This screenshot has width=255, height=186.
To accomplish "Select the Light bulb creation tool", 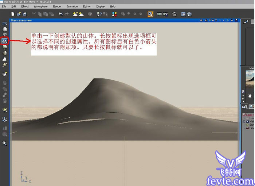I will click(x=5, y=110).
